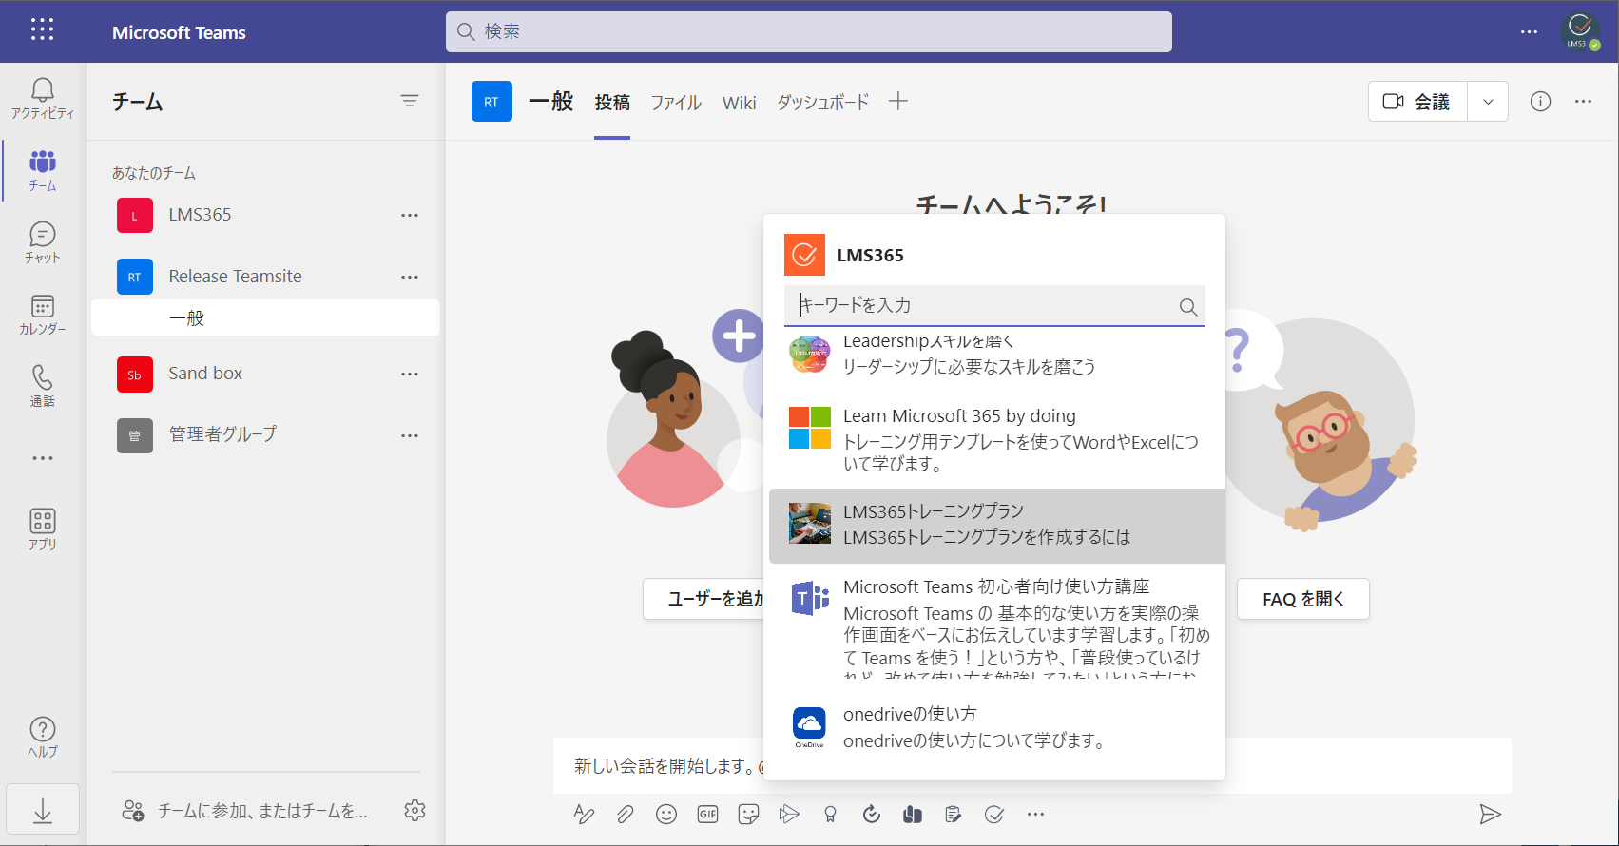Click the LMS365 checkmark icon in compose bar
This screenshot has height=846, width=1619.
[x=994, y=814]
